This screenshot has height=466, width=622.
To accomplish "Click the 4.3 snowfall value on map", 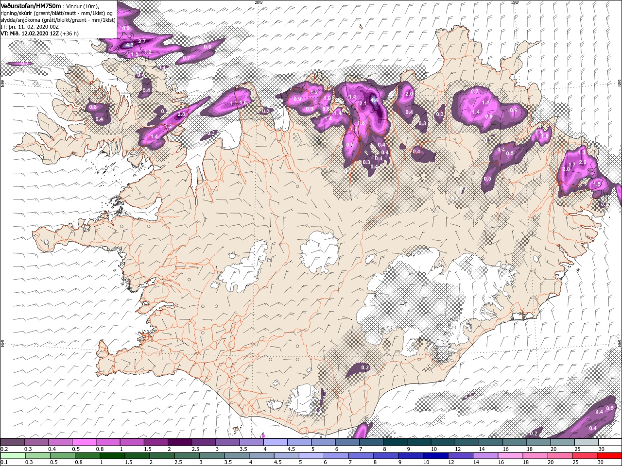I will tap(129, 45).
